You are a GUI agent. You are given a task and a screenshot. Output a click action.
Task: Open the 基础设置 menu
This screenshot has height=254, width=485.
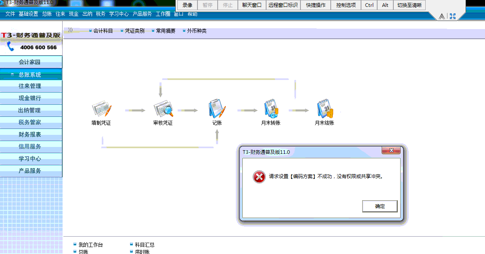(x=28, y=14)
